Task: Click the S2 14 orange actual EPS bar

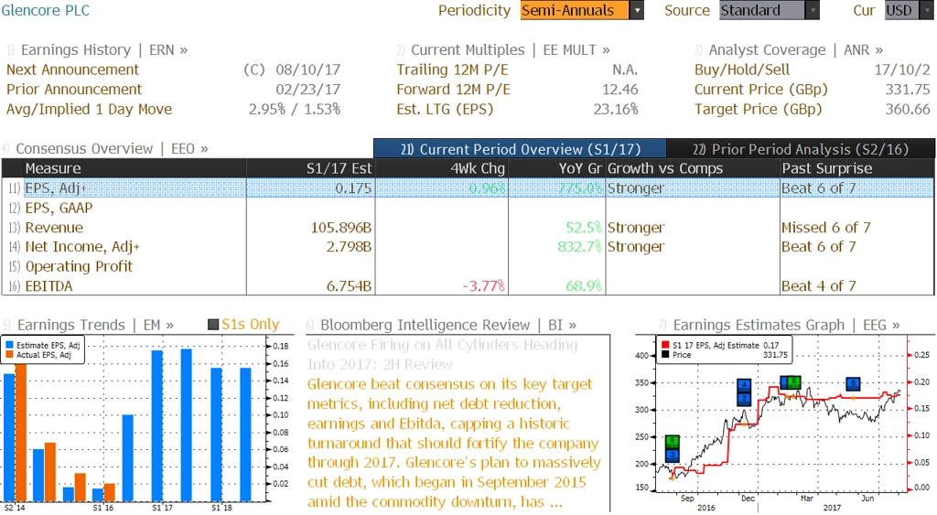Action: (21, 433)
